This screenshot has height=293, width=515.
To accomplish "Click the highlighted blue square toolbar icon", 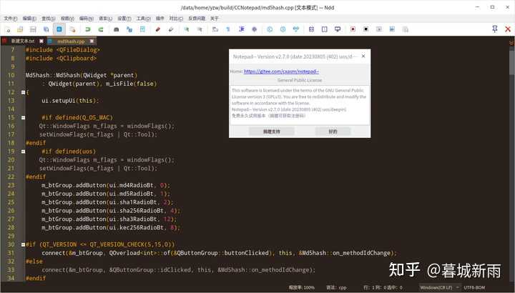I will [x=59, y=29].
